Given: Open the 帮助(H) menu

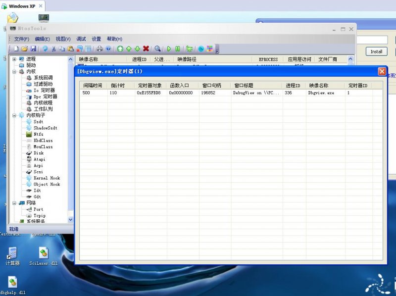Looking at the screenshot, I should coord(114,39).
